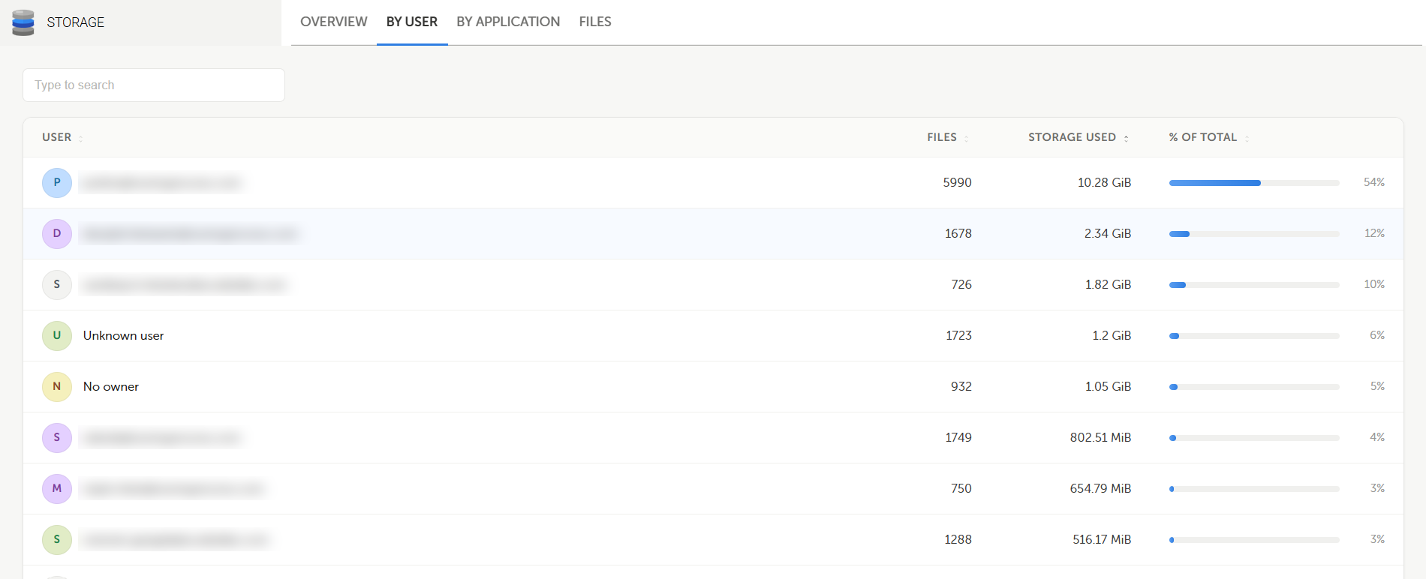The width and height of the screenshot is (1426, 579).
Task: Click the 54% usage progress bar
Action: [1254, 183]
